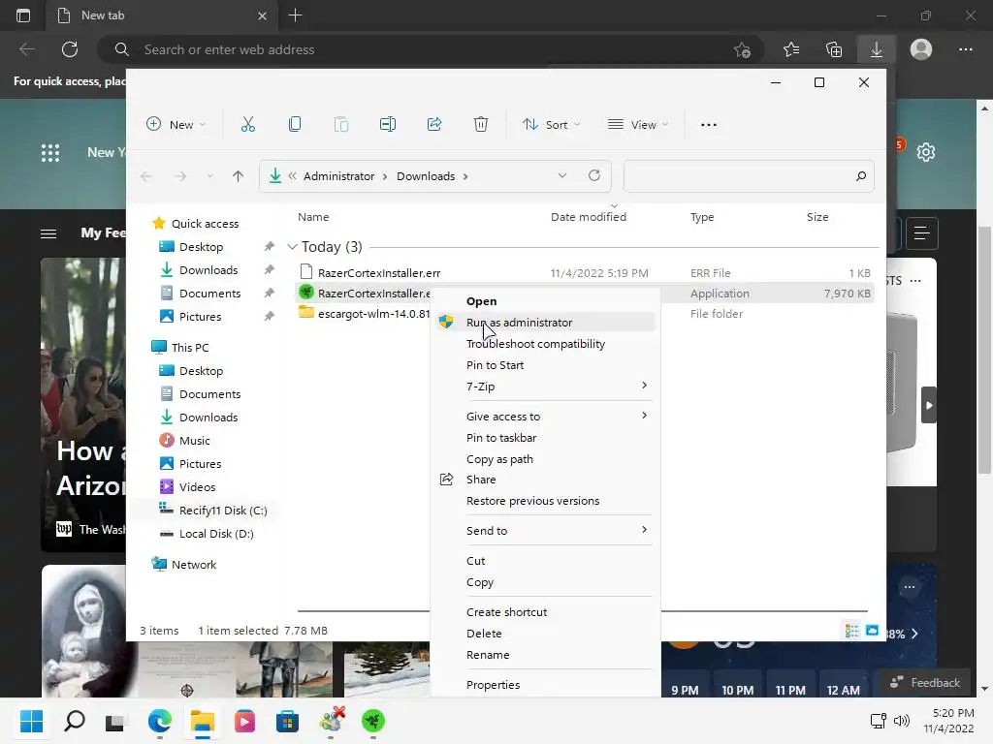Open Edge new tab page settings gear
Image resolution: width=993 pixels, height=744 pixels.
pos(926,152)
